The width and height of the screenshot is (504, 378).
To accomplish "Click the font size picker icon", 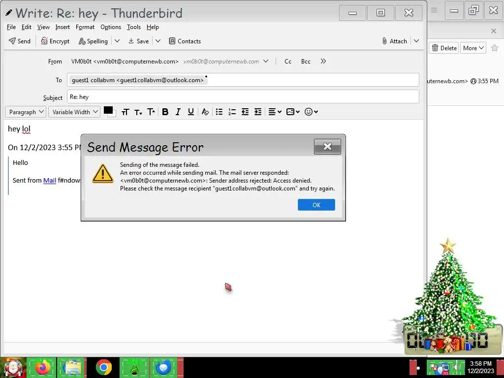I will (x=126, y=112).
